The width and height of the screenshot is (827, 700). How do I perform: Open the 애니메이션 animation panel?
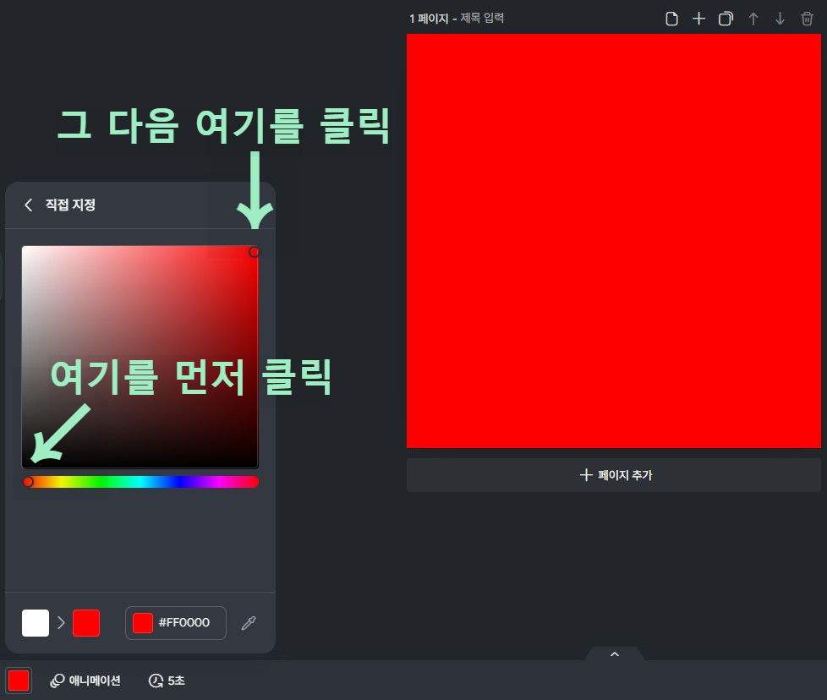(x=85, y=681)
